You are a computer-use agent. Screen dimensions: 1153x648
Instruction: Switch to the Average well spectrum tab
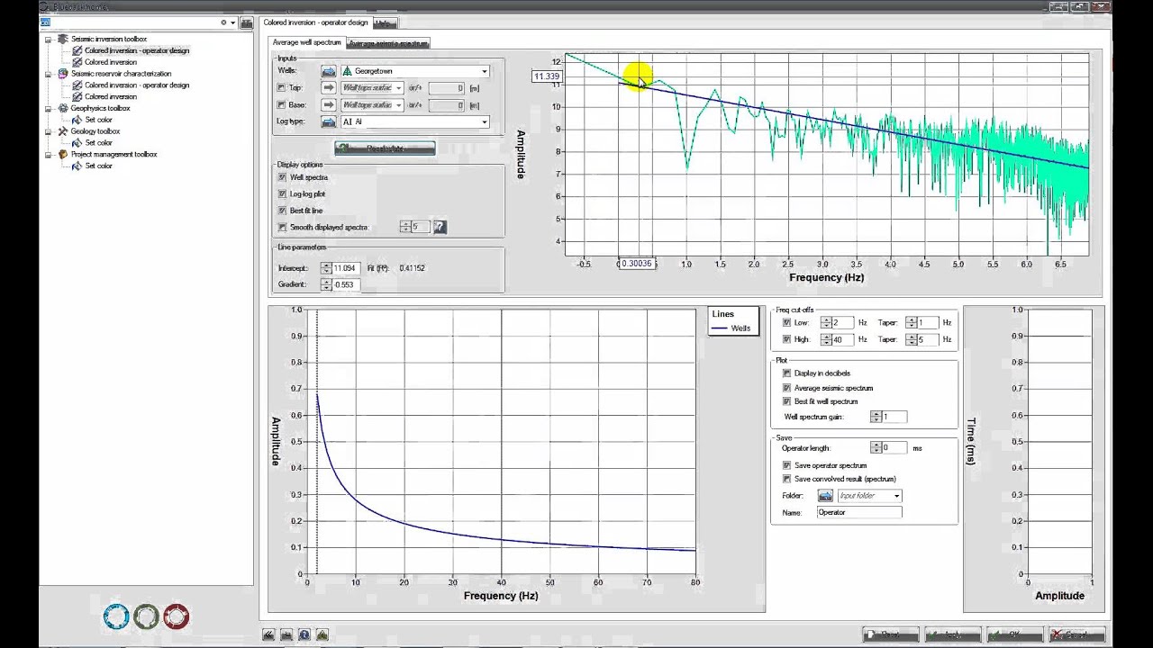point(306,42)
